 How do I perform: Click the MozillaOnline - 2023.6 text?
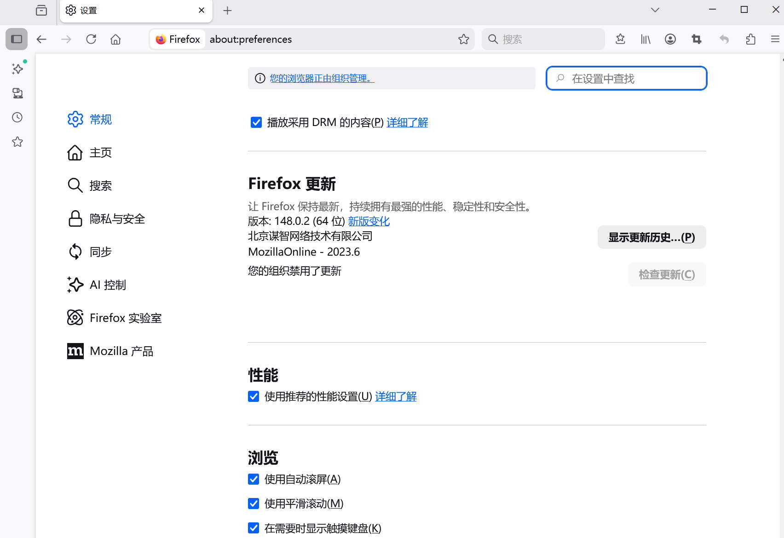(x=304, y=252)
